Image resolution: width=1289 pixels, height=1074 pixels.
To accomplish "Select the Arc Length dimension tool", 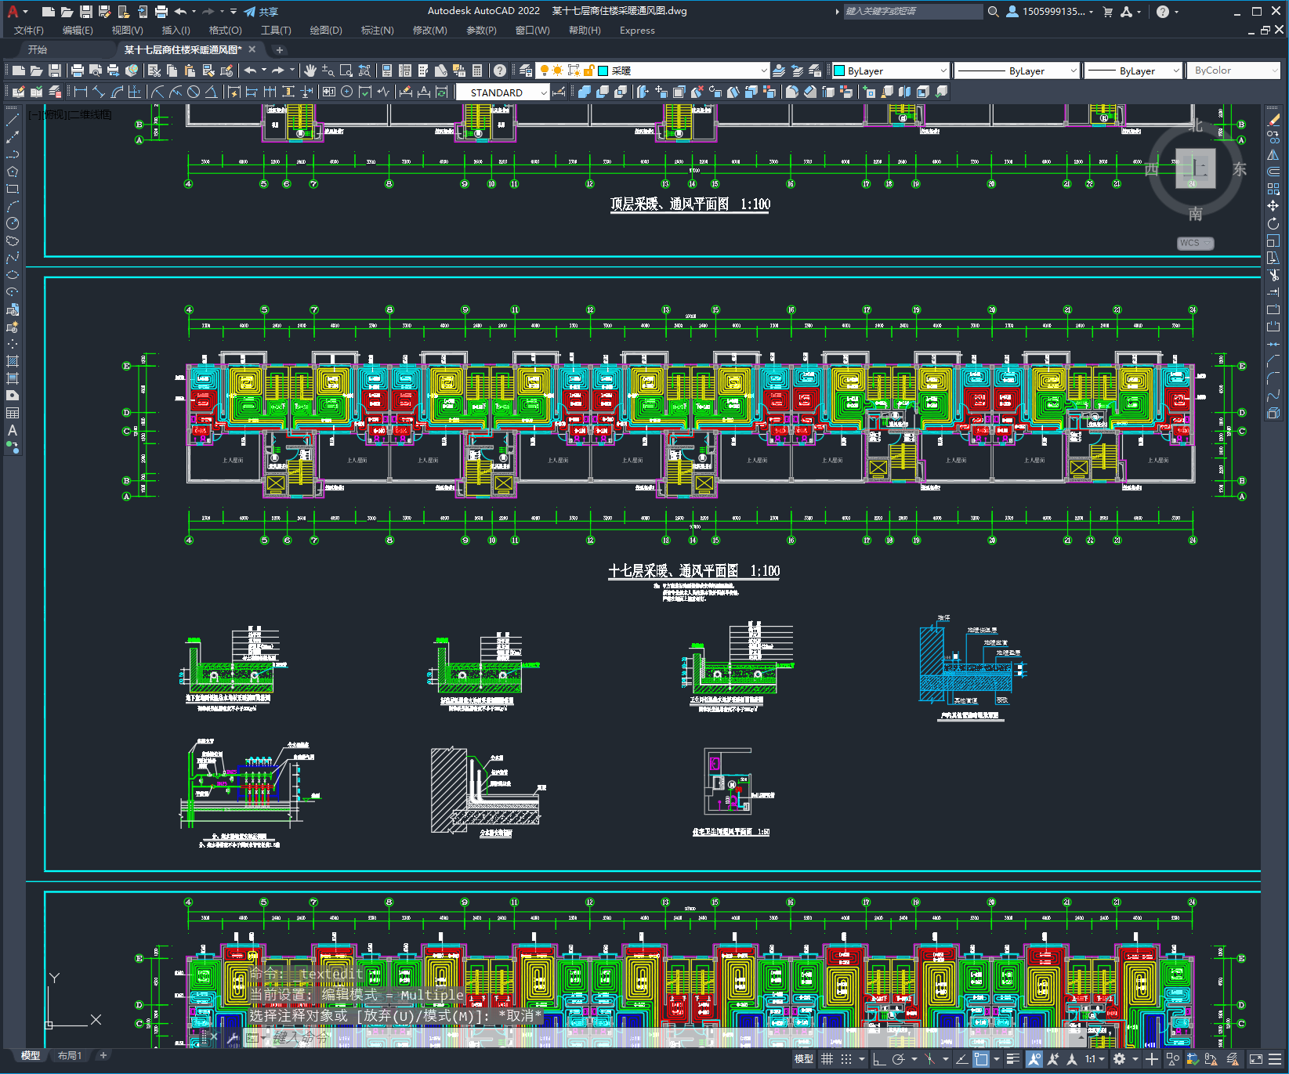I will tap(117, 92).
